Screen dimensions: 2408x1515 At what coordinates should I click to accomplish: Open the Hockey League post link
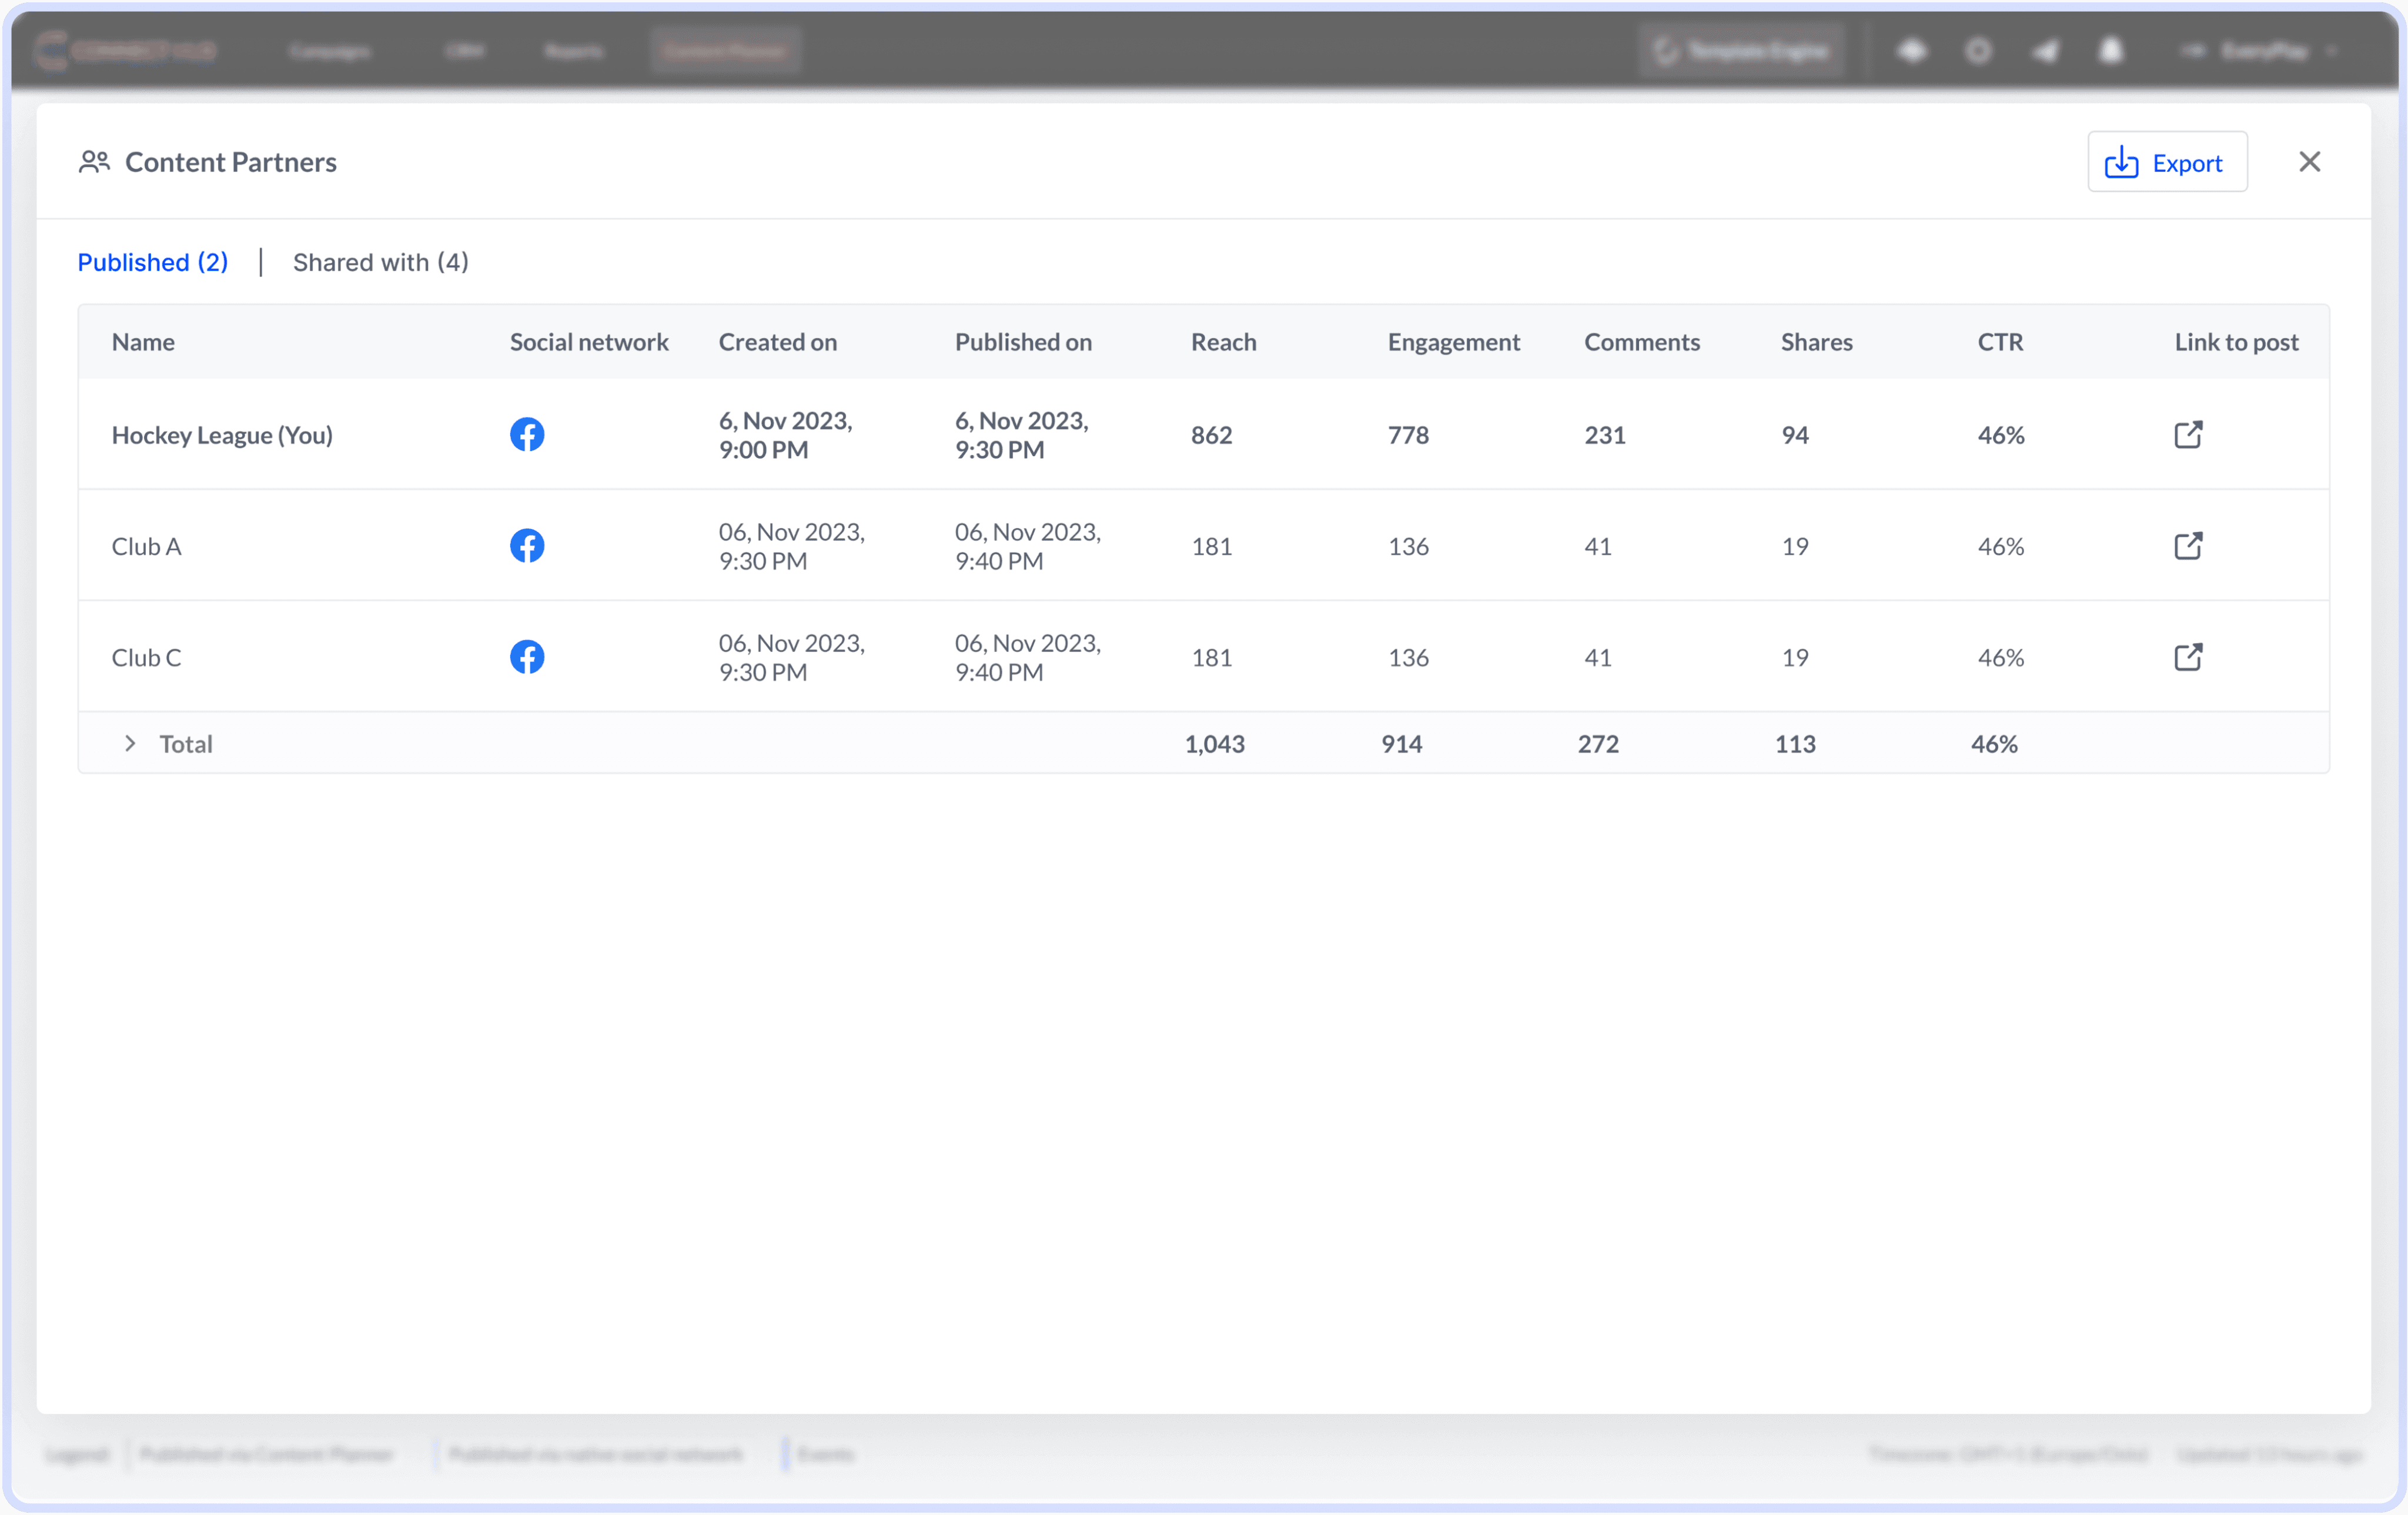pyautogui.click(x=2188, y=434)
